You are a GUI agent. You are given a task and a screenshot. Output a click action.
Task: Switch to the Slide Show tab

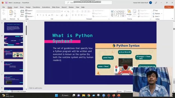point(56,7)
